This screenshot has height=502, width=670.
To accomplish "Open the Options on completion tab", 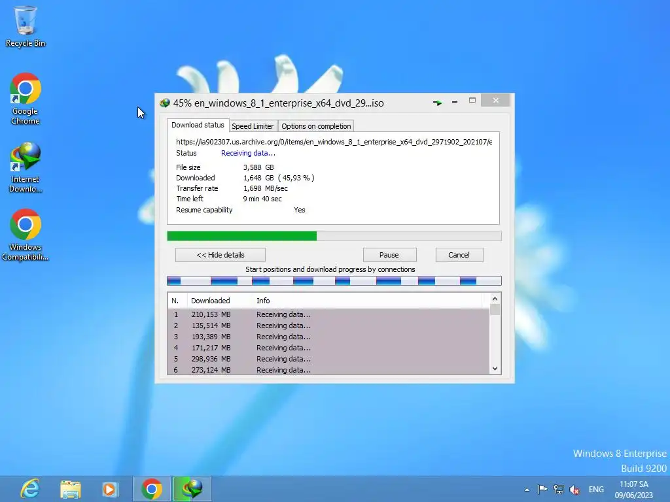I will (316, 126).
